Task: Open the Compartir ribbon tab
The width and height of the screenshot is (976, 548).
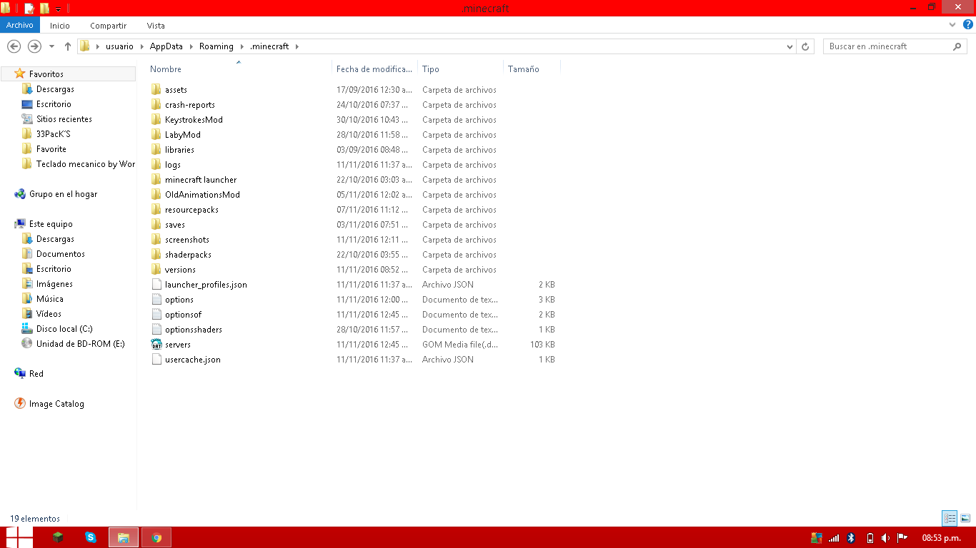Action: 109,26
